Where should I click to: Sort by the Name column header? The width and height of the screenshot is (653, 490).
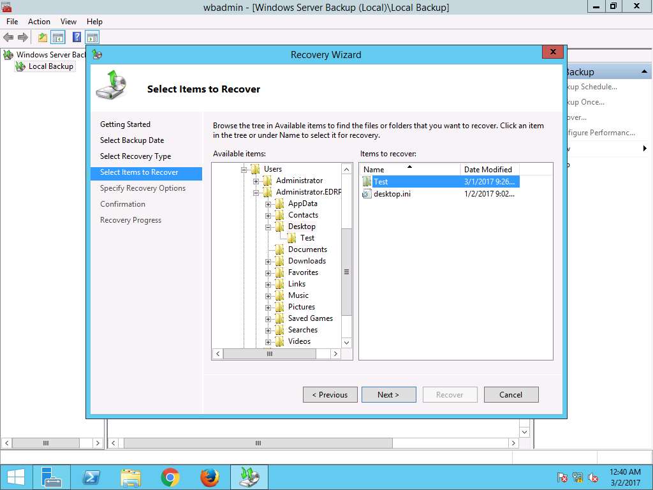coord(410,169)
